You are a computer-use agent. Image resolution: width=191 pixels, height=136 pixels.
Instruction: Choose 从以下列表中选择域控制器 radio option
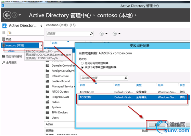(82, 67)
